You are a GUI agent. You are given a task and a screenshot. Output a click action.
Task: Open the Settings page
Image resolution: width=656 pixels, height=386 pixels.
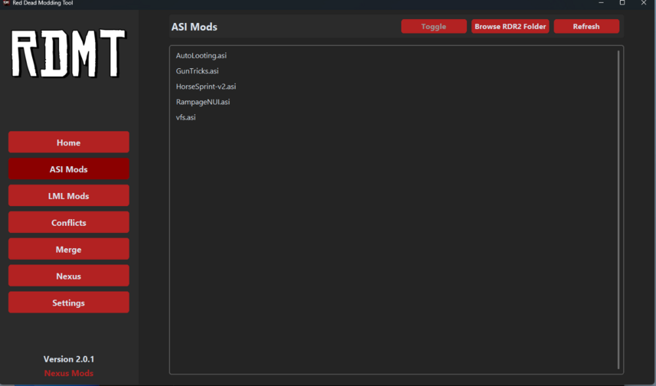(69, 303)
